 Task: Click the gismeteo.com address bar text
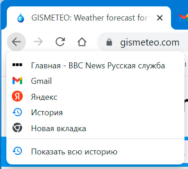point(150,42)
